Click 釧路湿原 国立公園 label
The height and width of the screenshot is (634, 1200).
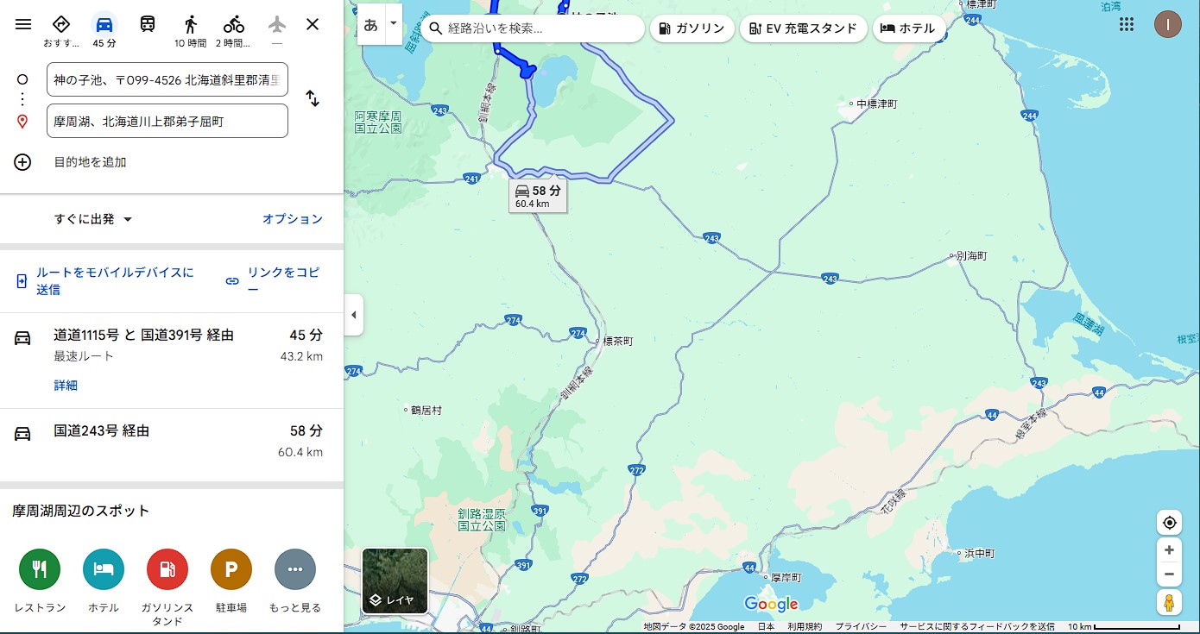coord(482,519)
